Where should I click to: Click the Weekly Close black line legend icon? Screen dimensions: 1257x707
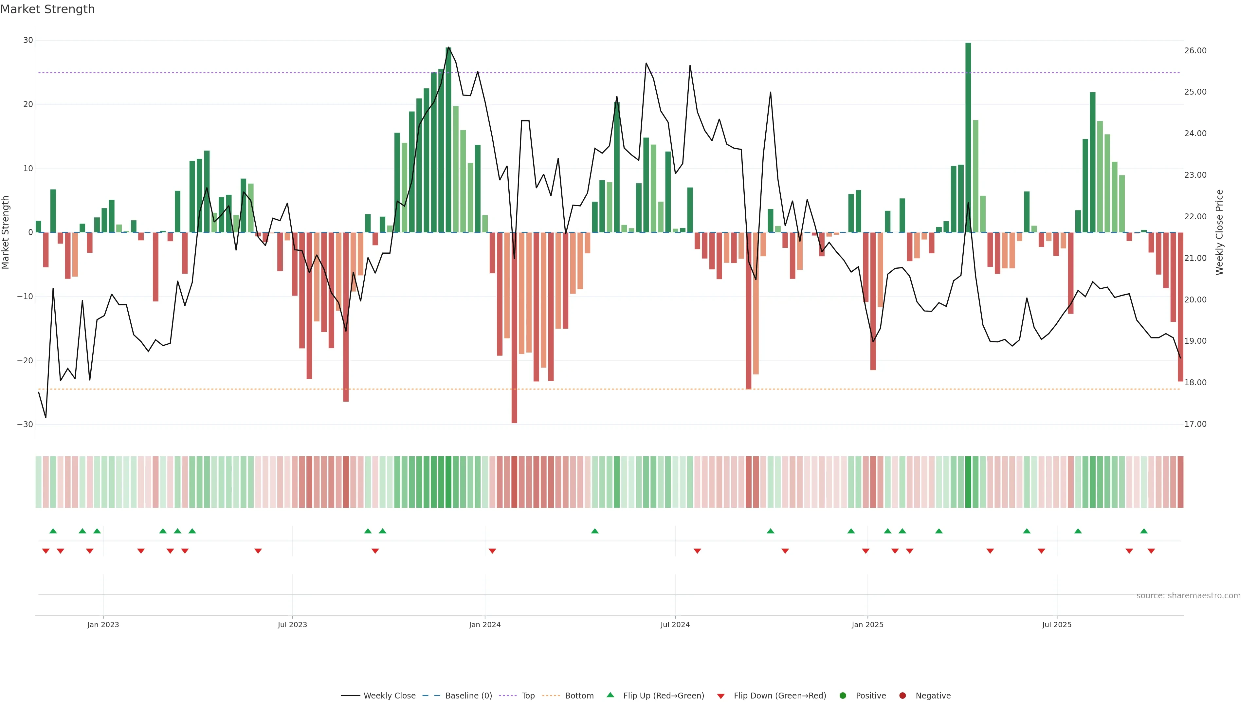(x=350, y=695)
